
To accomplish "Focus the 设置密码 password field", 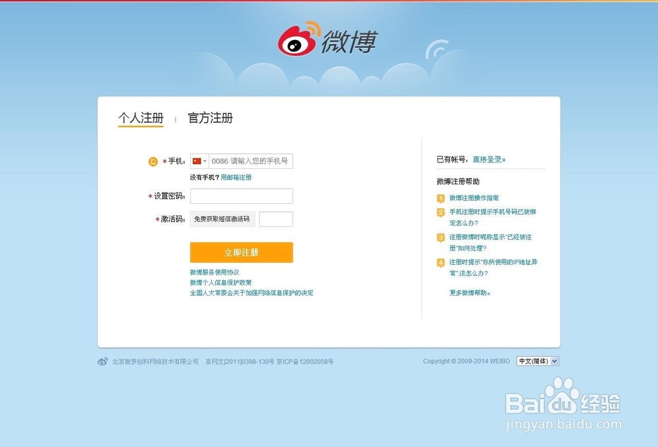I will (x=241, y=196).
